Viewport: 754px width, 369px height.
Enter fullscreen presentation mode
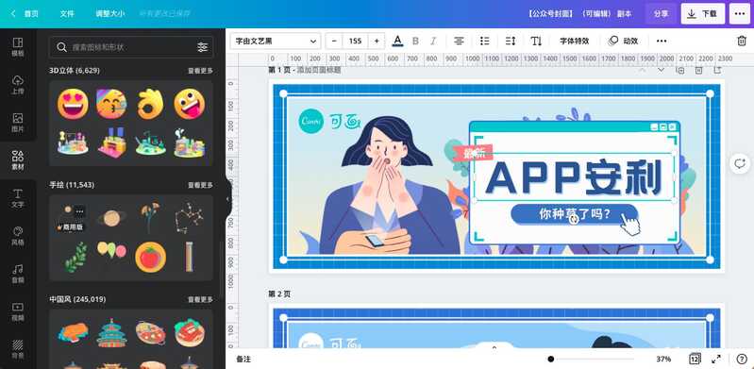tap(716, 359)
